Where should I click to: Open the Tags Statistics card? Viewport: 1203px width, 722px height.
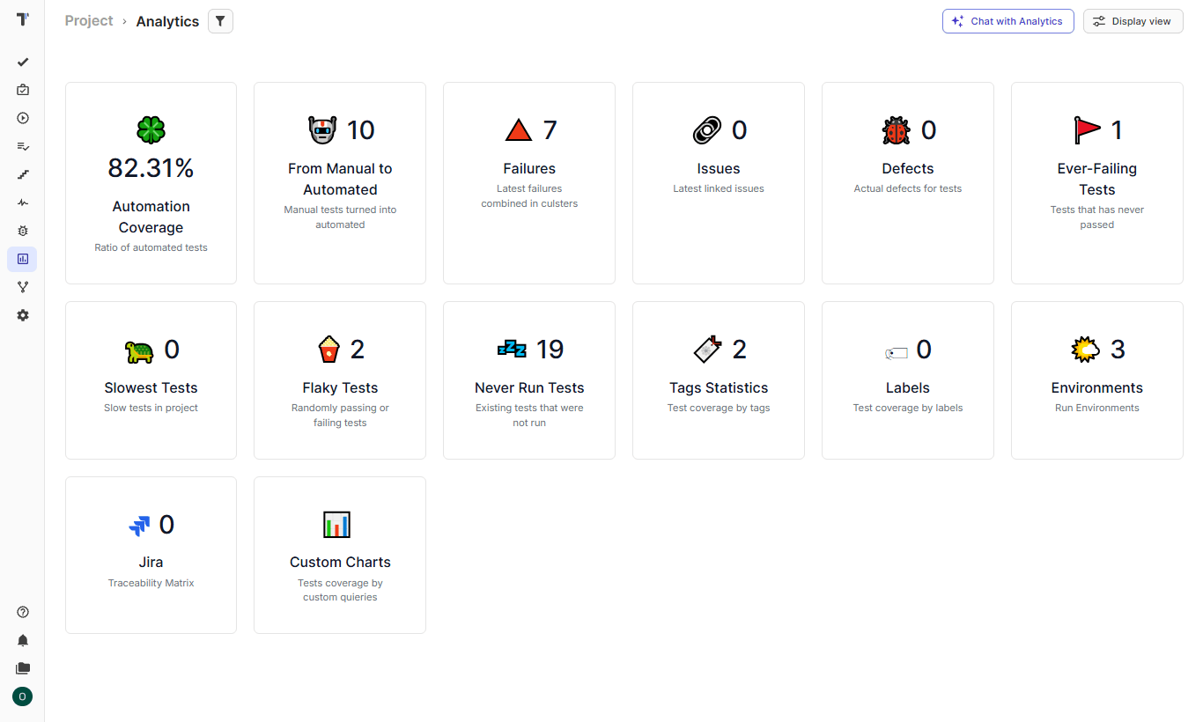tap(719, 380)
